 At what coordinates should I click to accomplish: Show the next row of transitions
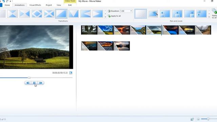[x=105, y=14]
